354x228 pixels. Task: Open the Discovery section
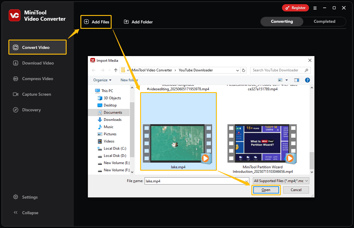(x=37, y=110)
